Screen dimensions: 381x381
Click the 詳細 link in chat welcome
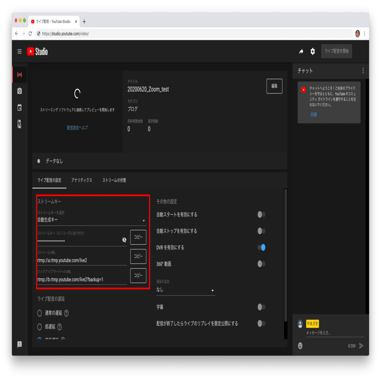(x=314, y=115)
